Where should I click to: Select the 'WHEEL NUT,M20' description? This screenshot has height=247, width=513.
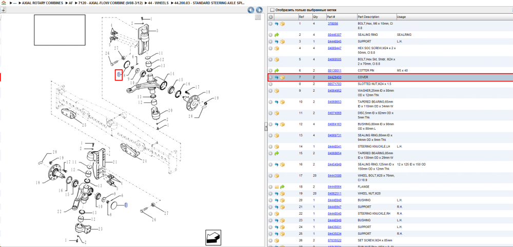tap(369, 193)
